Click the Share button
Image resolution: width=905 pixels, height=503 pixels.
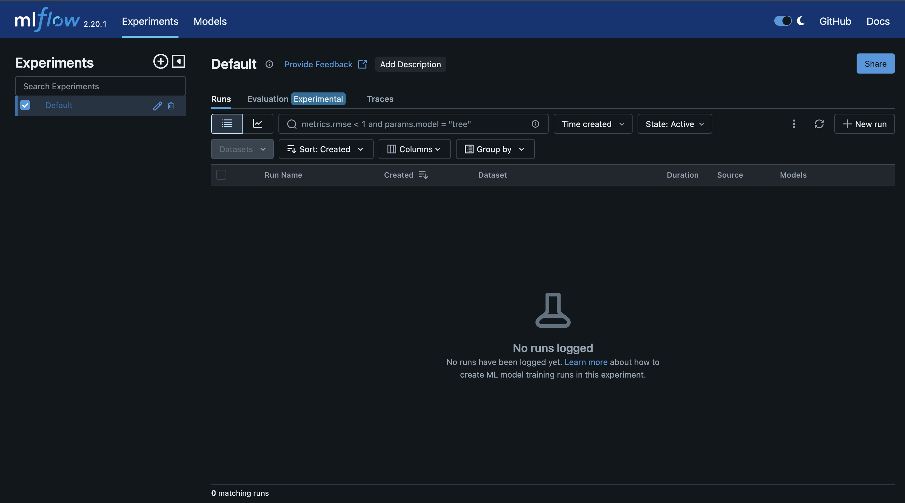(x=875, y=64)
